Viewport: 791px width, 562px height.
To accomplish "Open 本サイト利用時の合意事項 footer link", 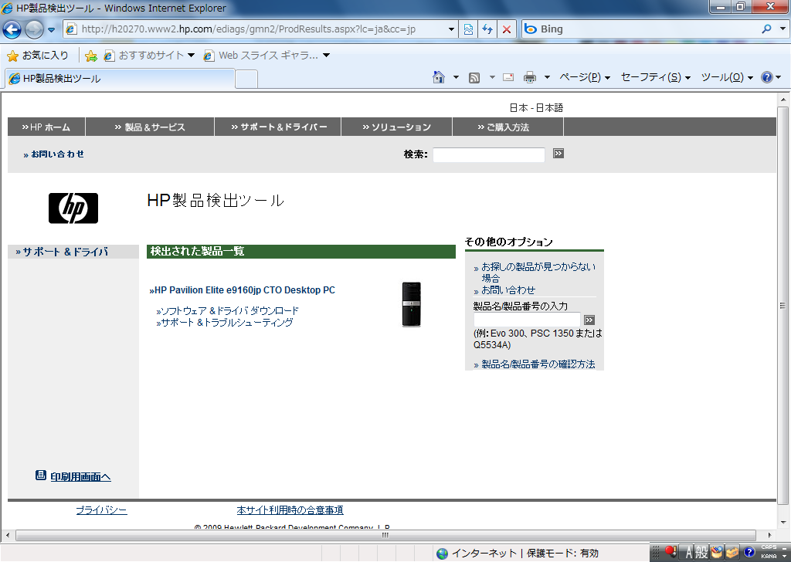I will tap(290, 510).
